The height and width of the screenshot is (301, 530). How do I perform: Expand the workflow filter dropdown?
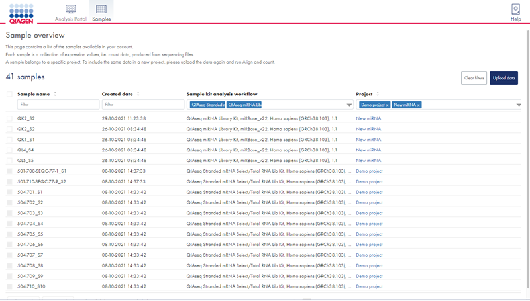[x=349, y=105]
